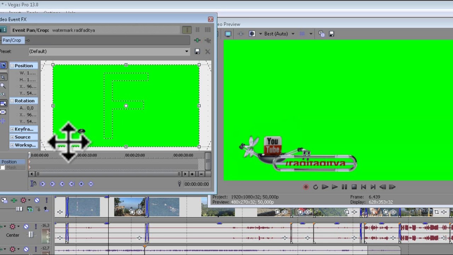The width and height of the screenshot is (453, 255).
Task: Mute the audio track showing -16,3
Action: tap(26, 226)
